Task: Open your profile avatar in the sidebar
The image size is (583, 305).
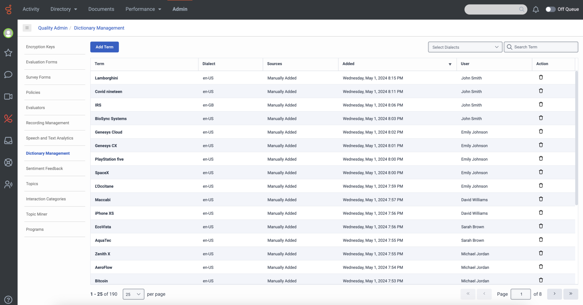Action: coord(8,33)
